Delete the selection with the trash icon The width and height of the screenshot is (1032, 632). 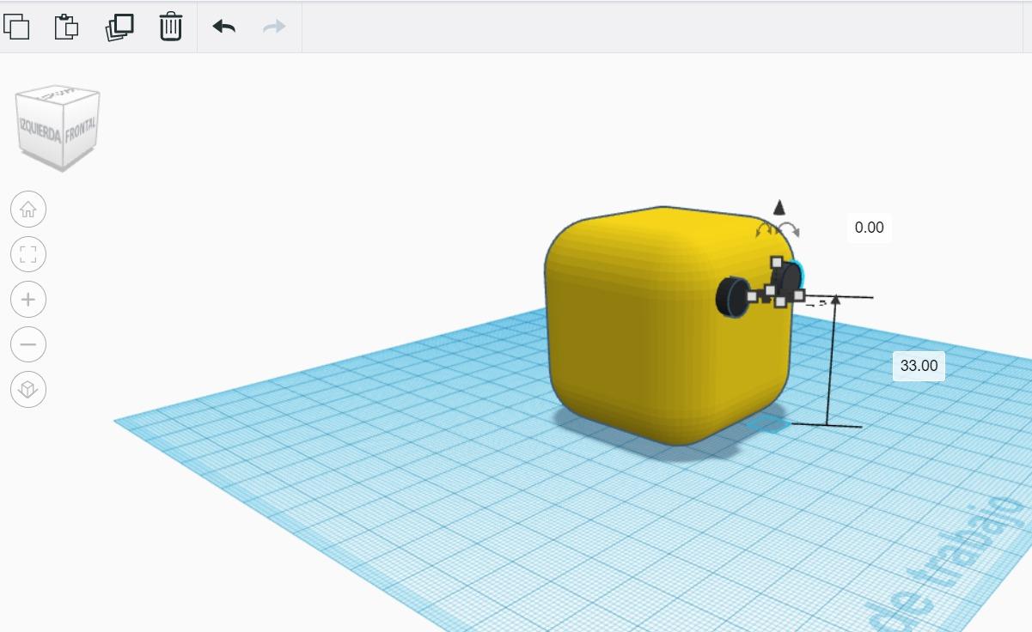[x=171, y=27]
